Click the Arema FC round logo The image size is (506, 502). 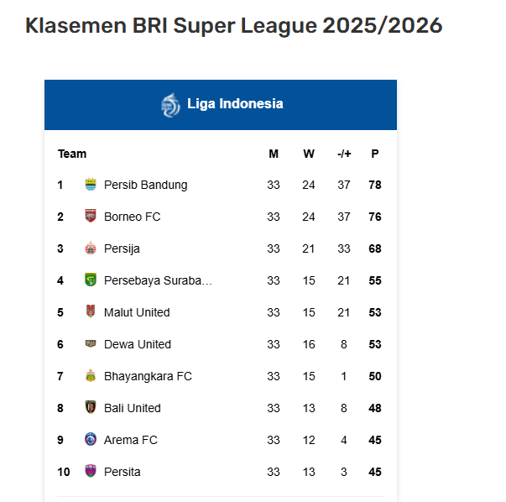click(x=91, y=439)
